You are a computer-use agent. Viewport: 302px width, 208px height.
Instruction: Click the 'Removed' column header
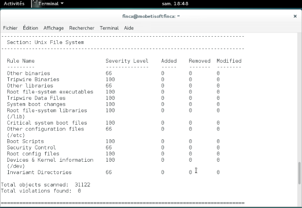click(x=200, y=61)
